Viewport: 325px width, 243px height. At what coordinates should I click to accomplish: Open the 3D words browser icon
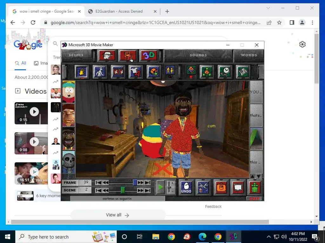click(x=149, y=55)
